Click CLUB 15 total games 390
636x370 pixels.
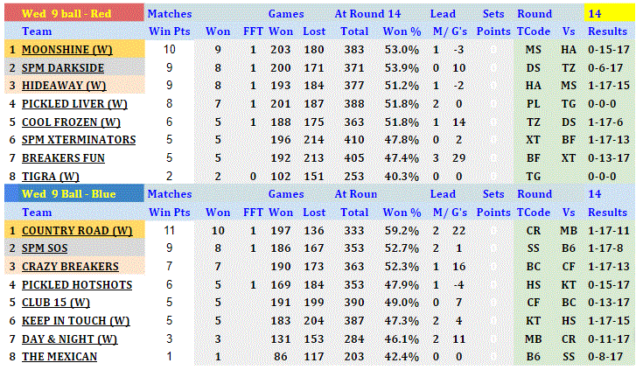[354, 303]
